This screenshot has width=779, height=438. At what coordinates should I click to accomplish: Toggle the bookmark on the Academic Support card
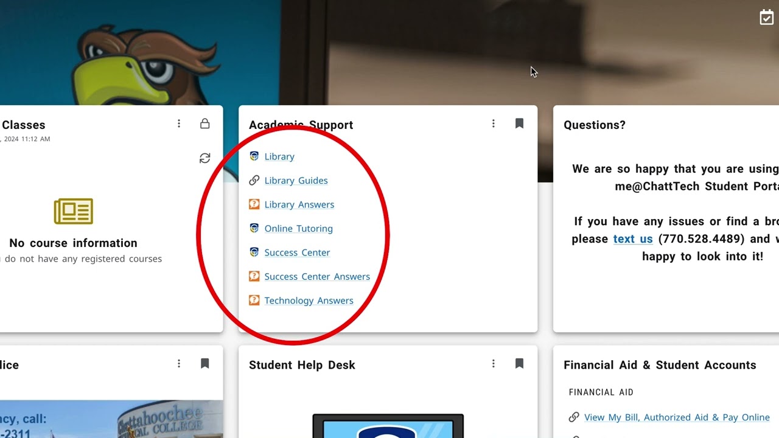[519, 123]
